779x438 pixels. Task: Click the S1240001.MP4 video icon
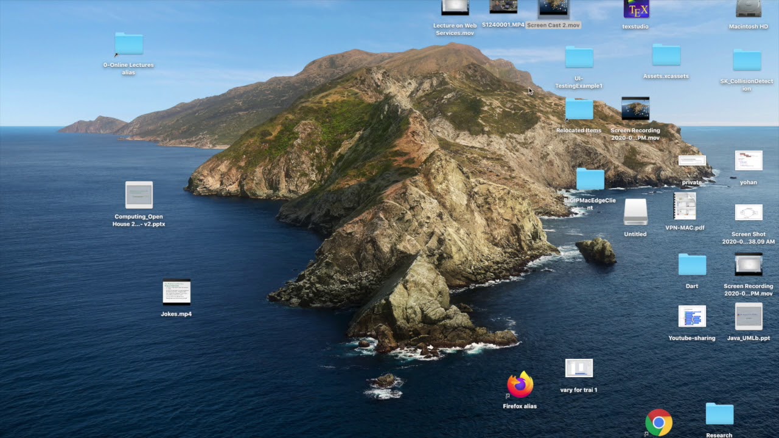503,7
